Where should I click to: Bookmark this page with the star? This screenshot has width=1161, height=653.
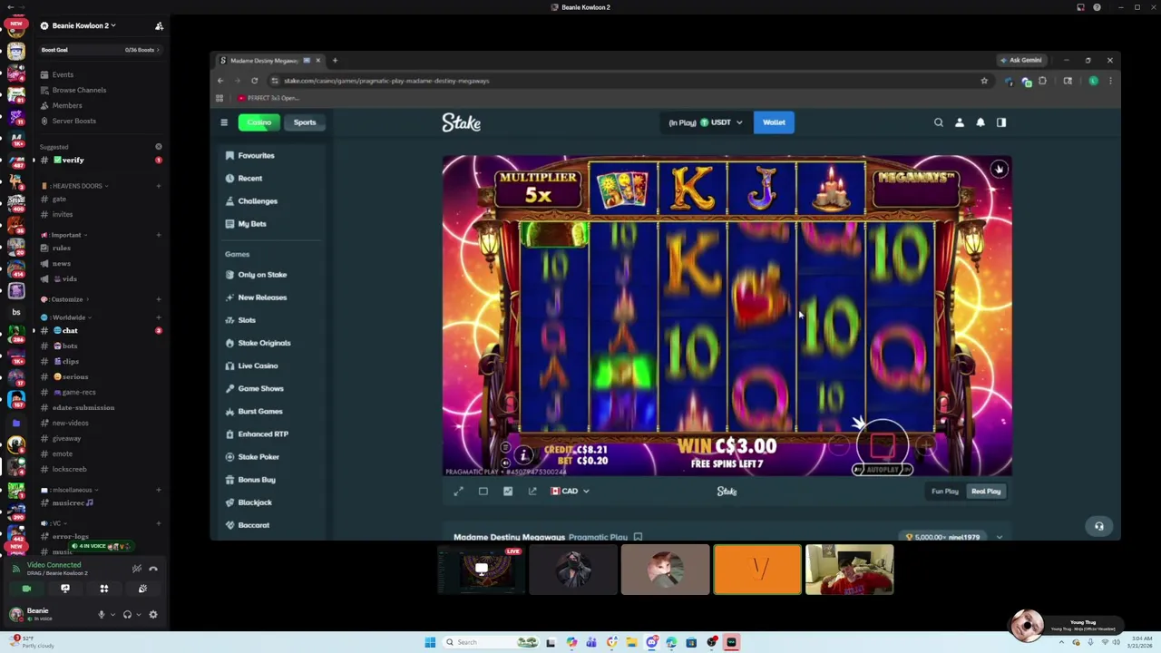tap(984, 81)
